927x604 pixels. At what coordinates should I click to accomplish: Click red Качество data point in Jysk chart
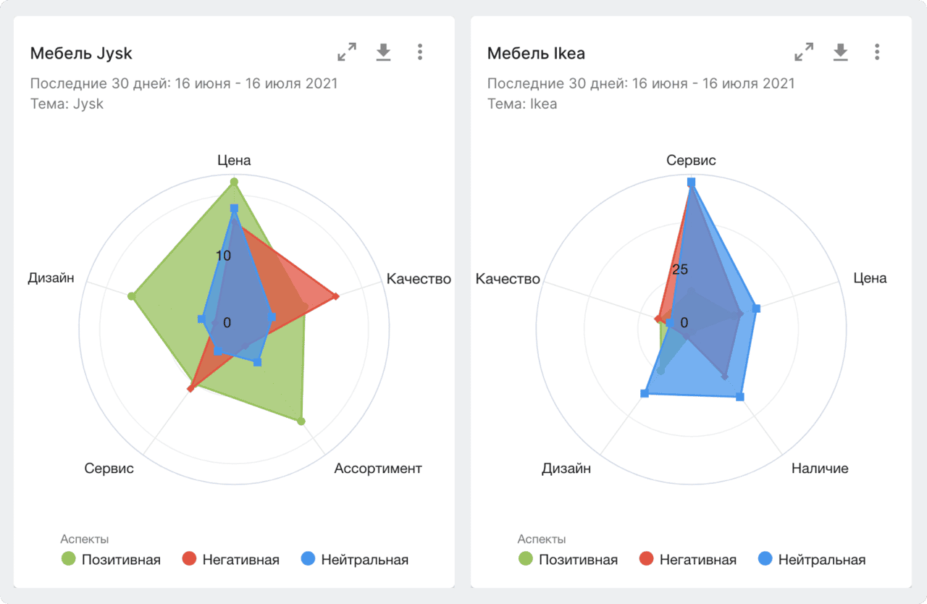335,295
